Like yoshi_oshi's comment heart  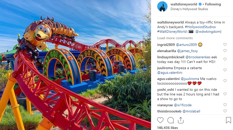click(x=225, y=94)
